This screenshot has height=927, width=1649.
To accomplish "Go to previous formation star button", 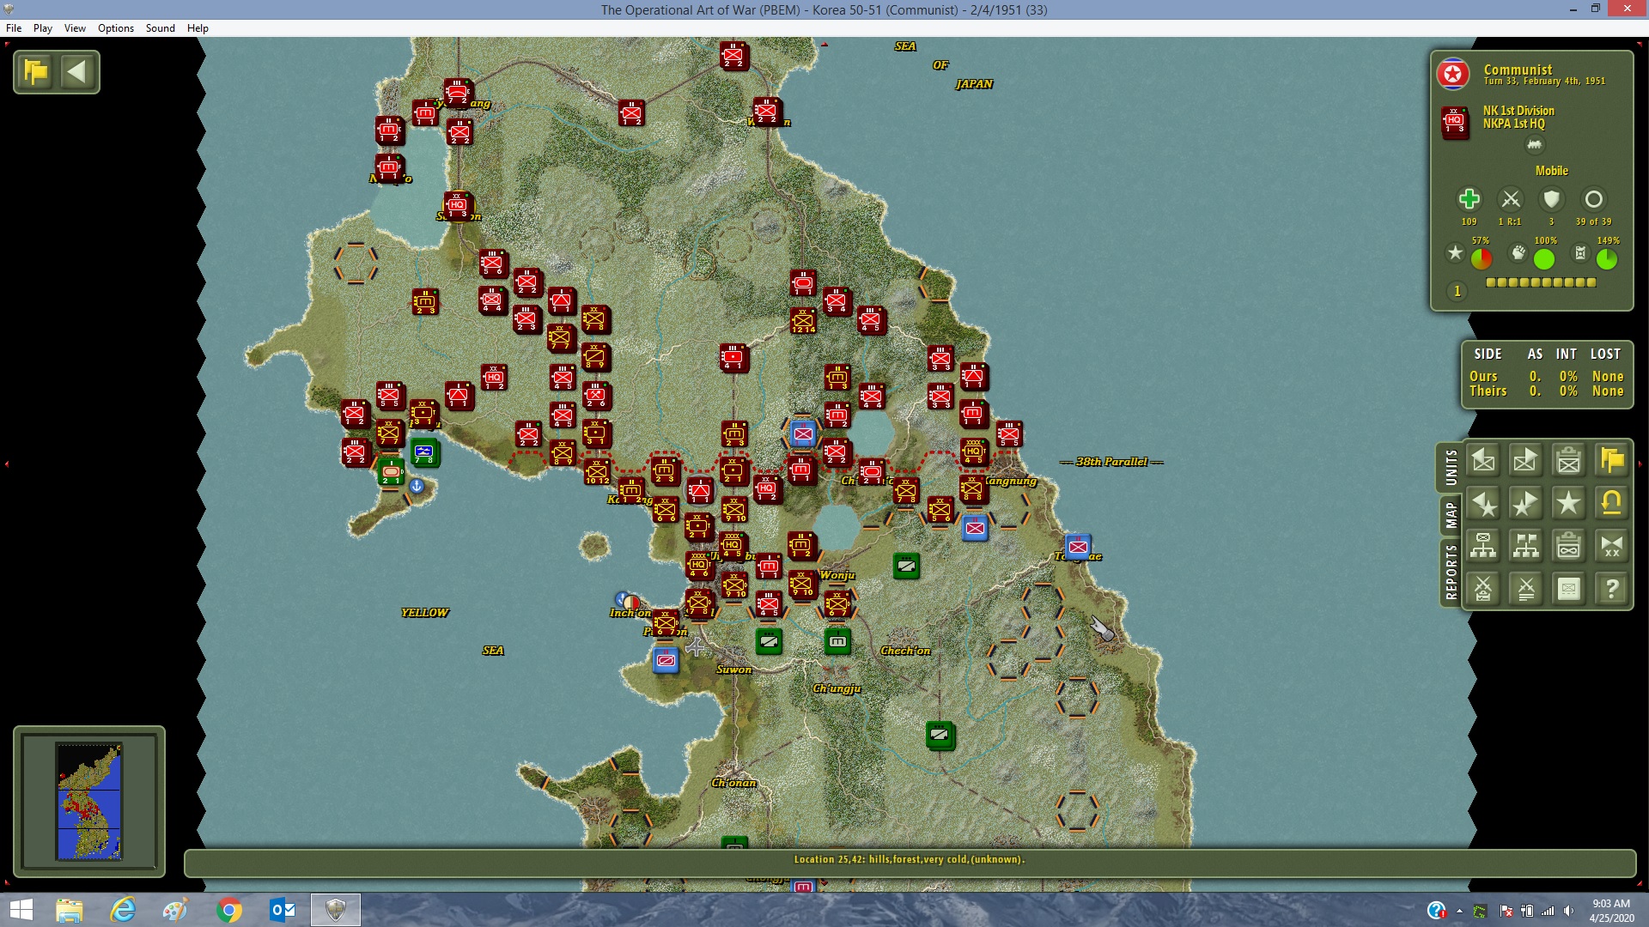I will coord(1483,504).
